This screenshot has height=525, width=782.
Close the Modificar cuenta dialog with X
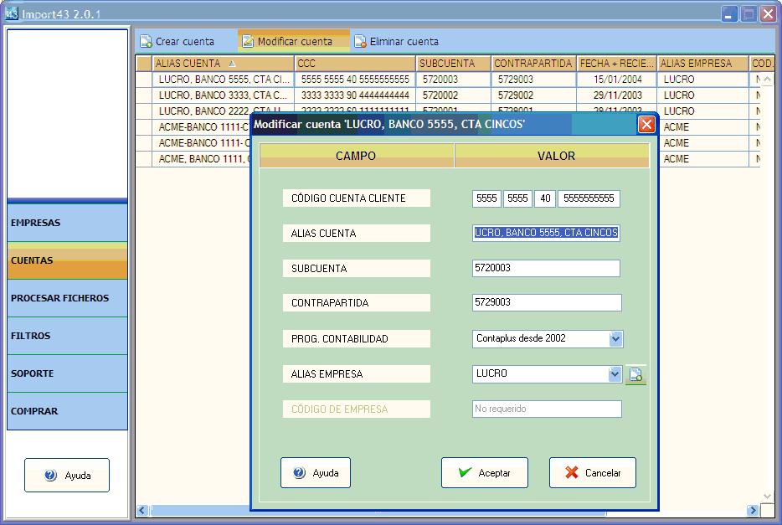646,124
